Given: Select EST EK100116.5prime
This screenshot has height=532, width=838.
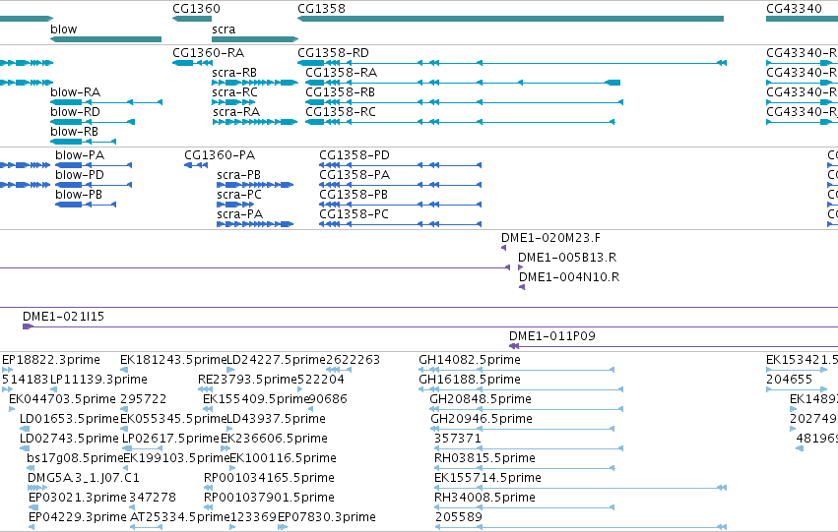Looking at the screenshot, I should point(232,468).
